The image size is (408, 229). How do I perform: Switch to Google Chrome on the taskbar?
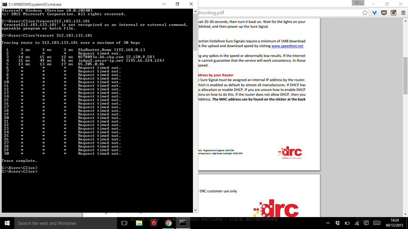(168, 223)
